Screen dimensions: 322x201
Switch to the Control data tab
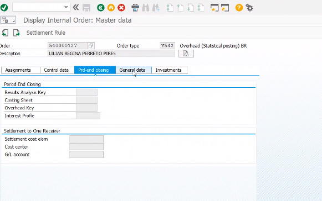coord(57,70)
